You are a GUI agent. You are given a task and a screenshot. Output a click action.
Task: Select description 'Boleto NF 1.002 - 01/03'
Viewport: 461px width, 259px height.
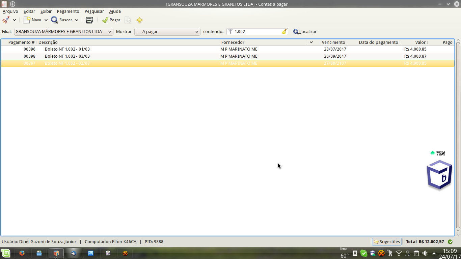coord(67,49)
